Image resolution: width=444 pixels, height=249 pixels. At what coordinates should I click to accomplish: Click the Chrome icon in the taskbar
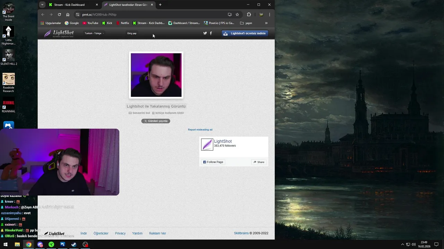pos(28,245)
